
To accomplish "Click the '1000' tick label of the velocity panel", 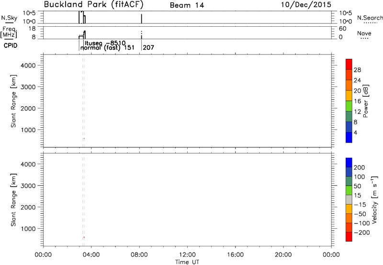I will [x=28, y=229].
